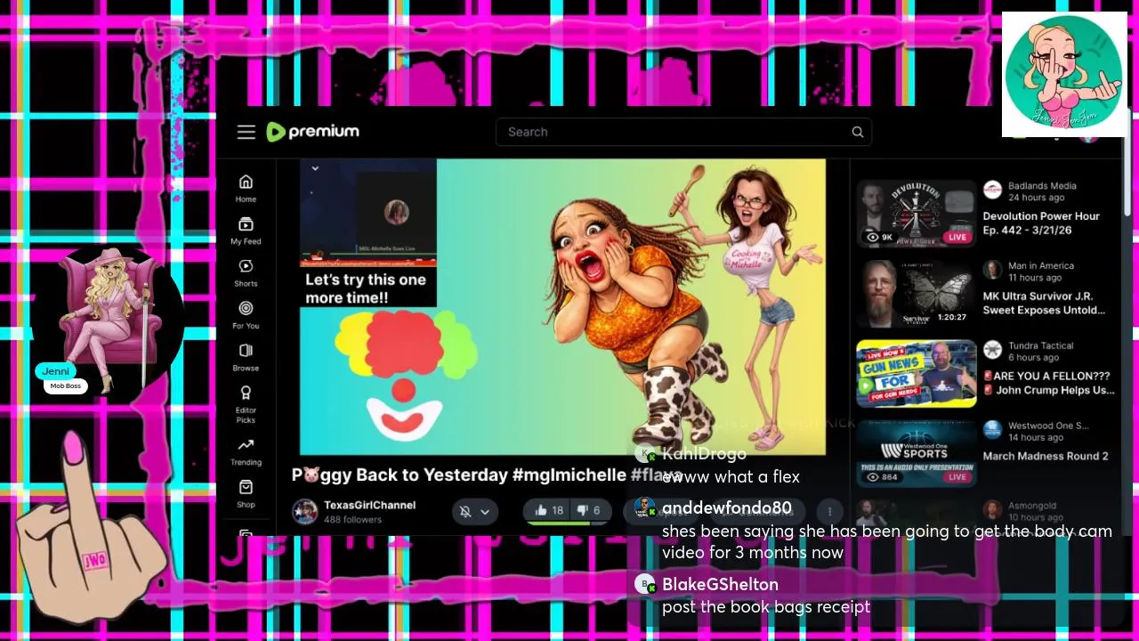Open Editor Picks in the sidebar
The height and width of the screenshot is (641, 1139).
click(246, 403)
